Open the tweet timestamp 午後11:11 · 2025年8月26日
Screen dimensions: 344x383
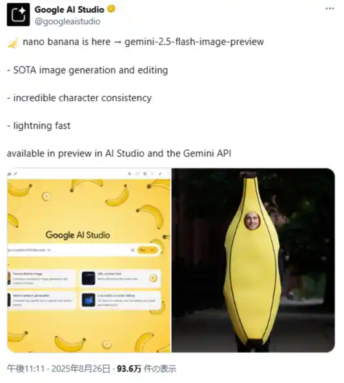58,369
